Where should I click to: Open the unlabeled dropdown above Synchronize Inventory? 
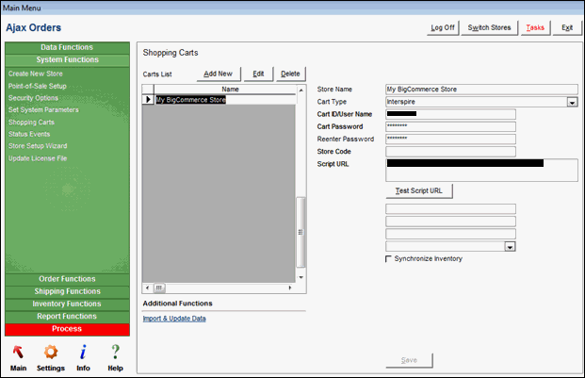pos(510,247)
